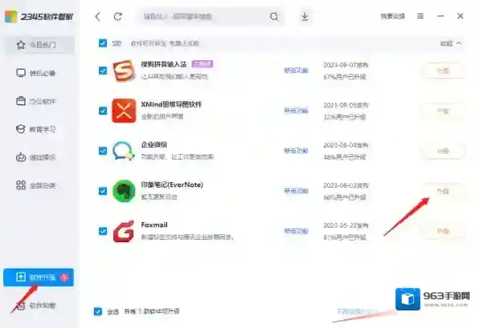Click the 67%用户已升级 text
The height and width of the screenshot is (328, 479).
[x=345, y=77]
